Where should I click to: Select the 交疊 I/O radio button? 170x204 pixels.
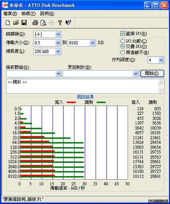123,47
